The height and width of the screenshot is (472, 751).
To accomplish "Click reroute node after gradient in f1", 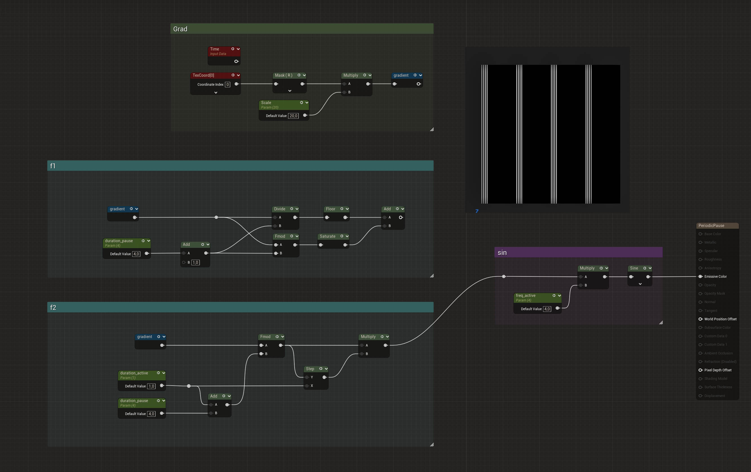I will pos(216,217).
